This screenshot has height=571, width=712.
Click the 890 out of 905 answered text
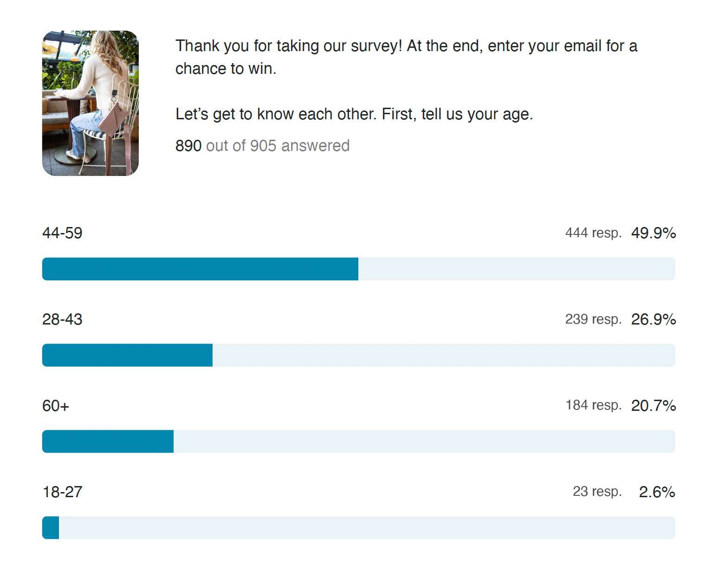[262, 146]
